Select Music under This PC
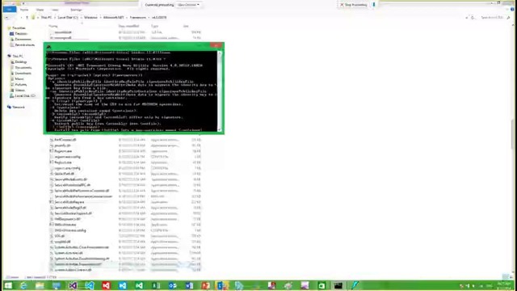The image size is (517, 291). tap(19, 79)
